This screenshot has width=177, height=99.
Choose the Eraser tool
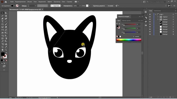[x=6, y=27]
